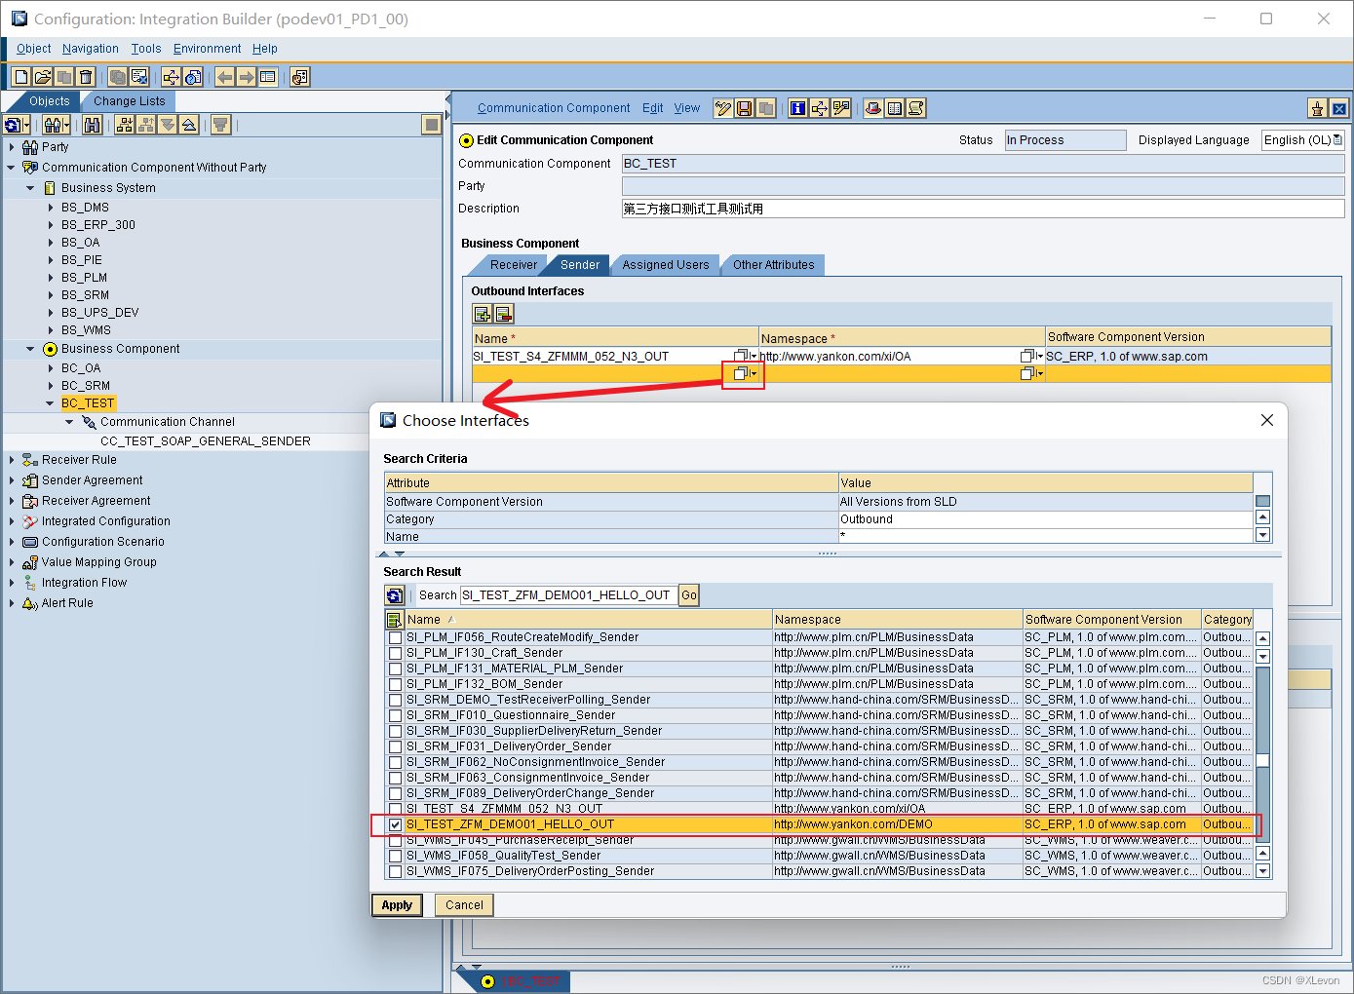Viewport: 1354px width, 994px height.
Task: Click the Description input field
Action: pyautogui.click(x=984, y=209)
